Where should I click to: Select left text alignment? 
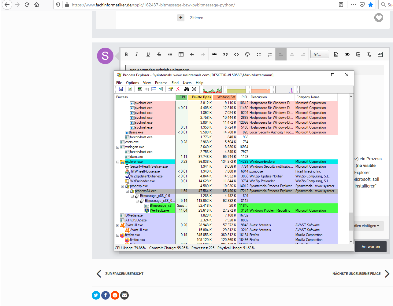click(281, 54)
